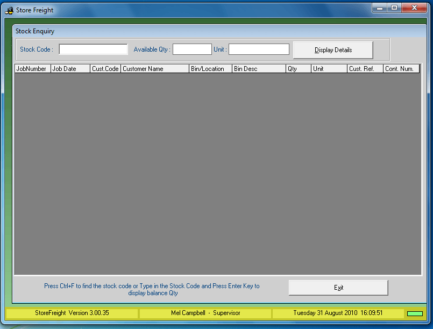
Task: Select the Cust.Code column header
Action: 105,69
